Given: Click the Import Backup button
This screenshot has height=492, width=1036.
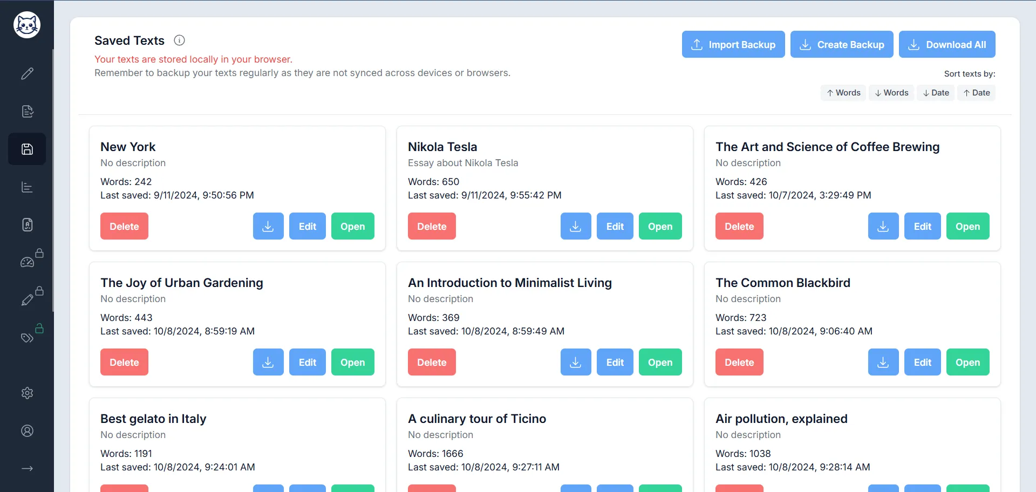Looking at the screenshot, I should click(733, 45).
